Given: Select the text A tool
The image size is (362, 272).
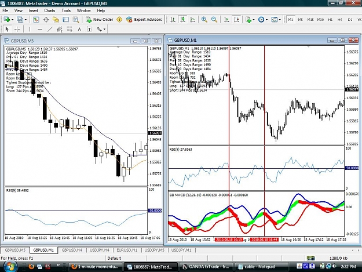Looking at the screenshot, I should (x=79, y=29).
